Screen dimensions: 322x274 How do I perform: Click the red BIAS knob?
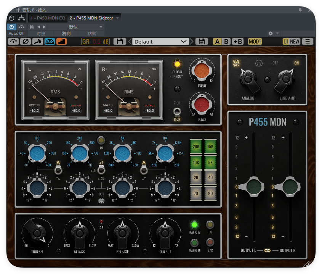coord(202,105)
